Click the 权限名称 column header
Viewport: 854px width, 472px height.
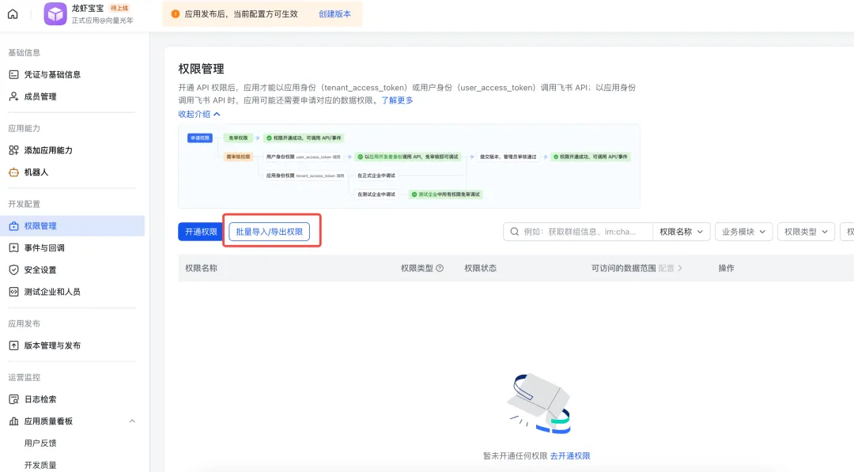[201, 268]
